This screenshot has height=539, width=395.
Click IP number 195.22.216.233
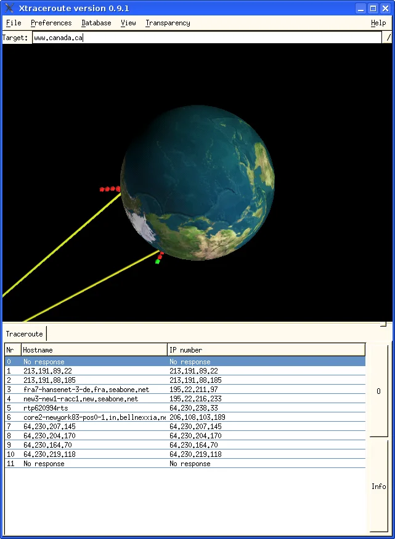(195, 399)
